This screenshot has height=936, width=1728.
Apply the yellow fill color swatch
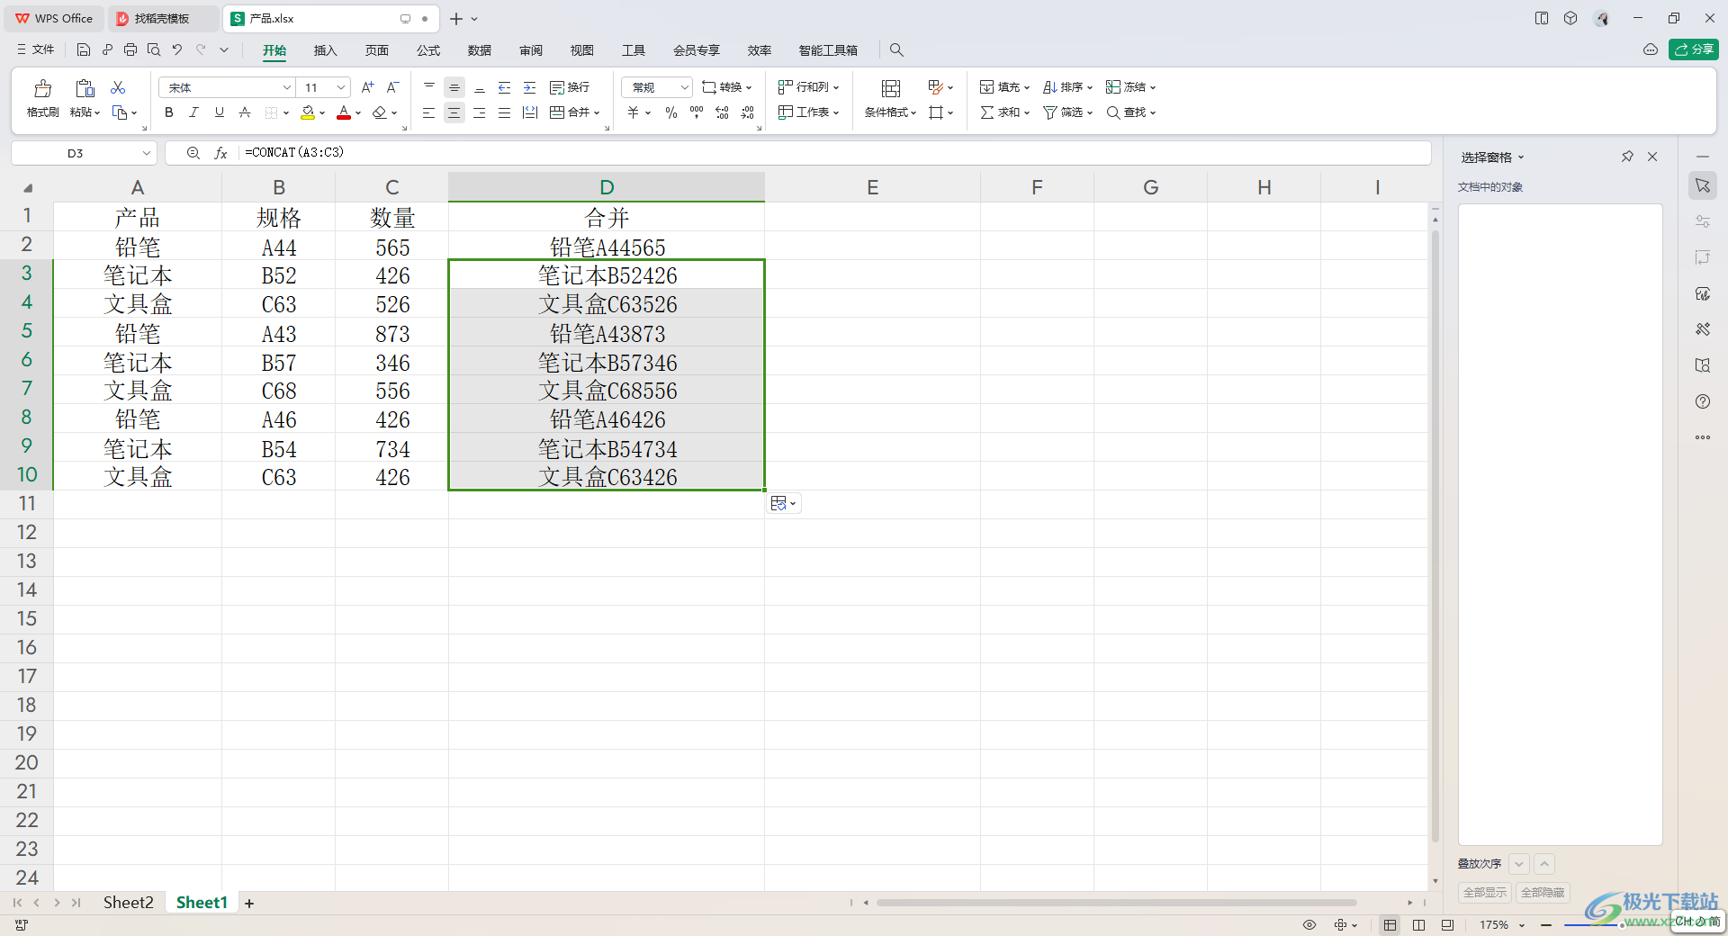click(x=308, y=112)
